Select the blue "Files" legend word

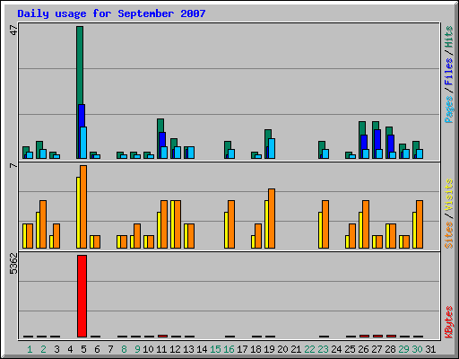(x=449, y=71)
